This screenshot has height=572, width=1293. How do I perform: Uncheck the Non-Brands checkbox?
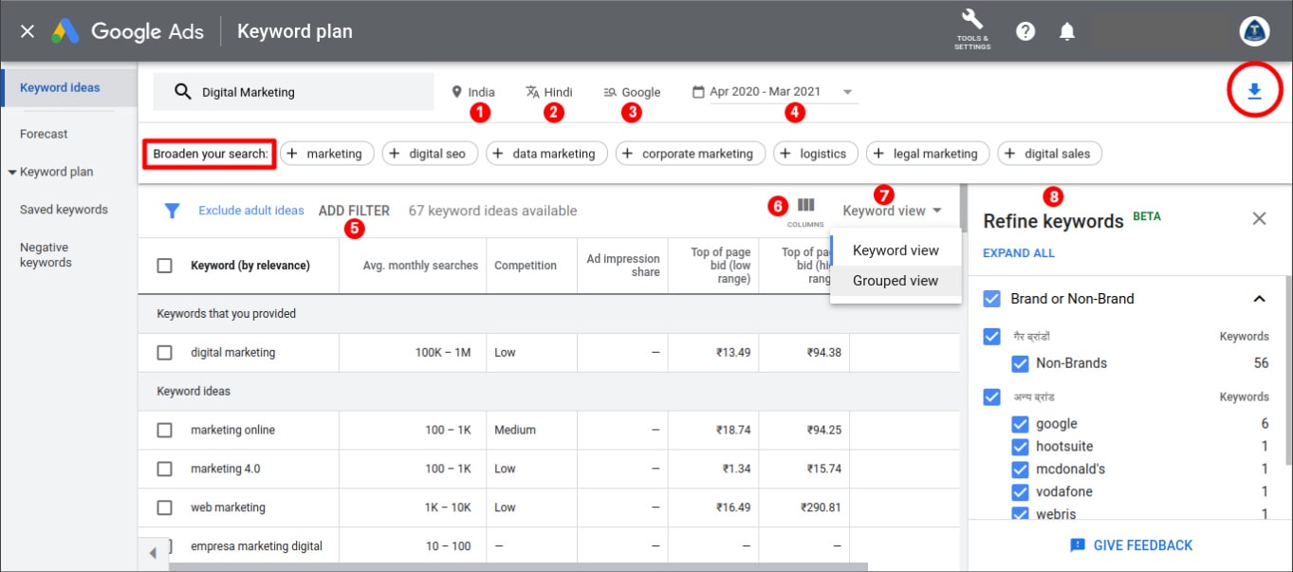(x=1020, y=363)
